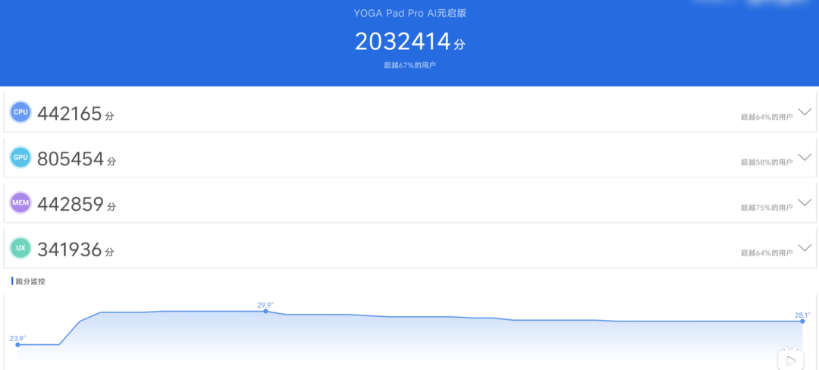Screen dimensions: 819x370
Task: Click the MEM score icon
Action: [x=21, y=202]
